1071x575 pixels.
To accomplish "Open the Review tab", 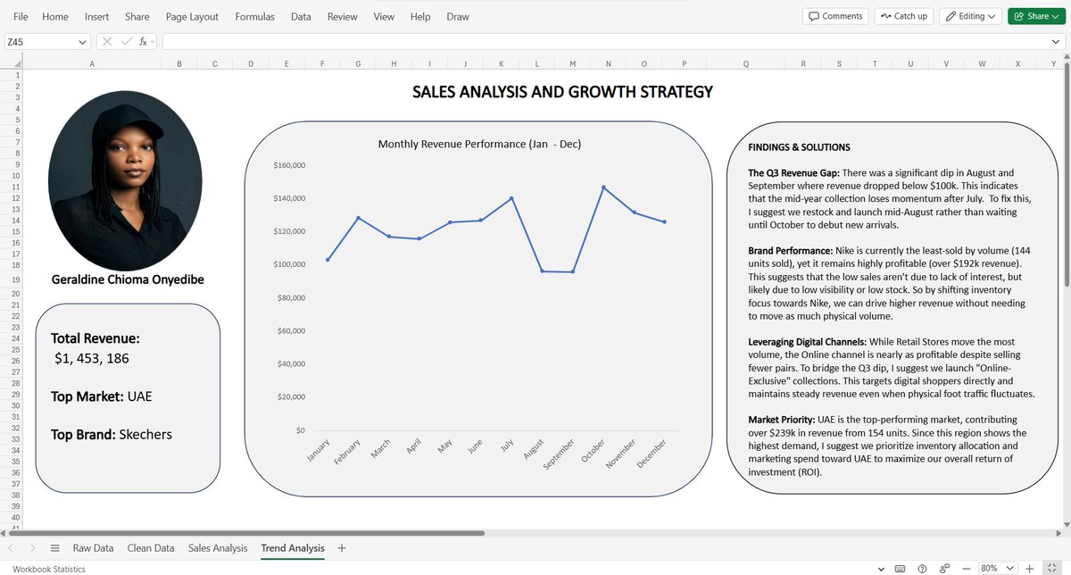I will tap(342, 17).
